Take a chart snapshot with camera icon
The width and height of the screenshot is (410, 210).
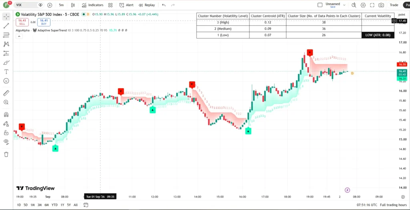coord(381,5)
